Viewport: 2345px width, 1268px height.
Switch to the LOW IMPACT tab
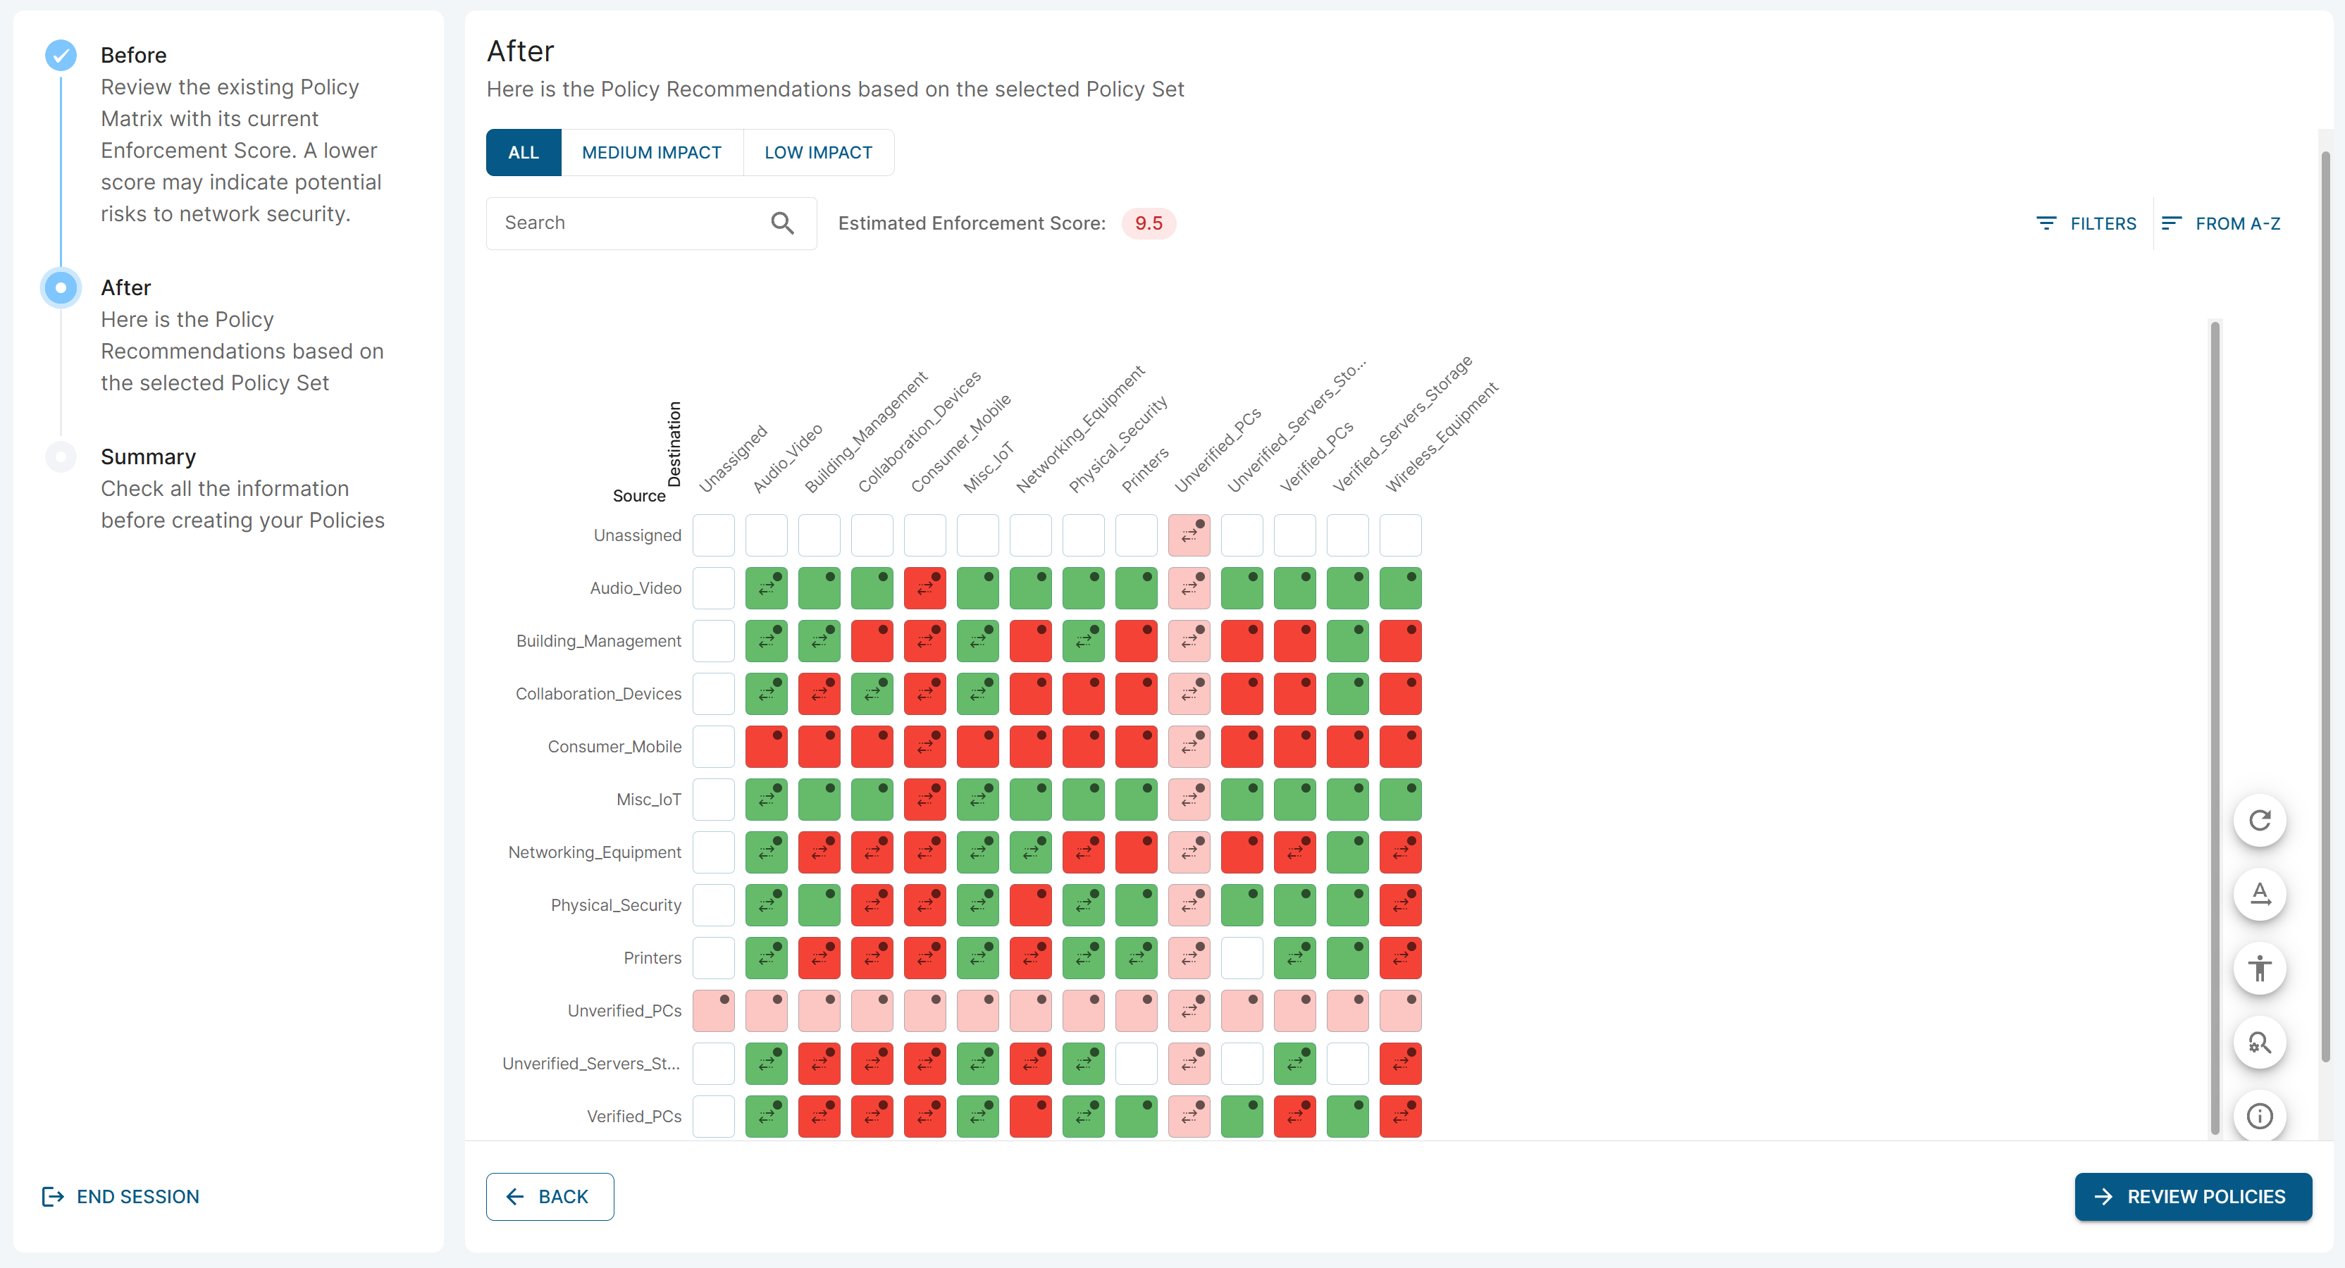pyautogui.click(x=817, y=153)
